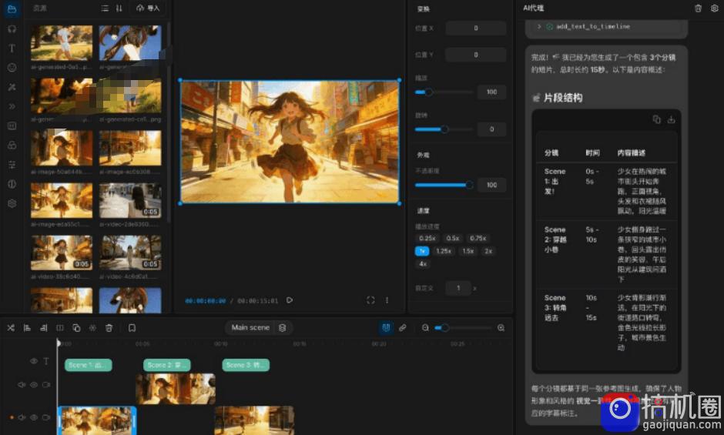
Task: Click trim-left icon in timeline toolbar
Action: [27, 328]
